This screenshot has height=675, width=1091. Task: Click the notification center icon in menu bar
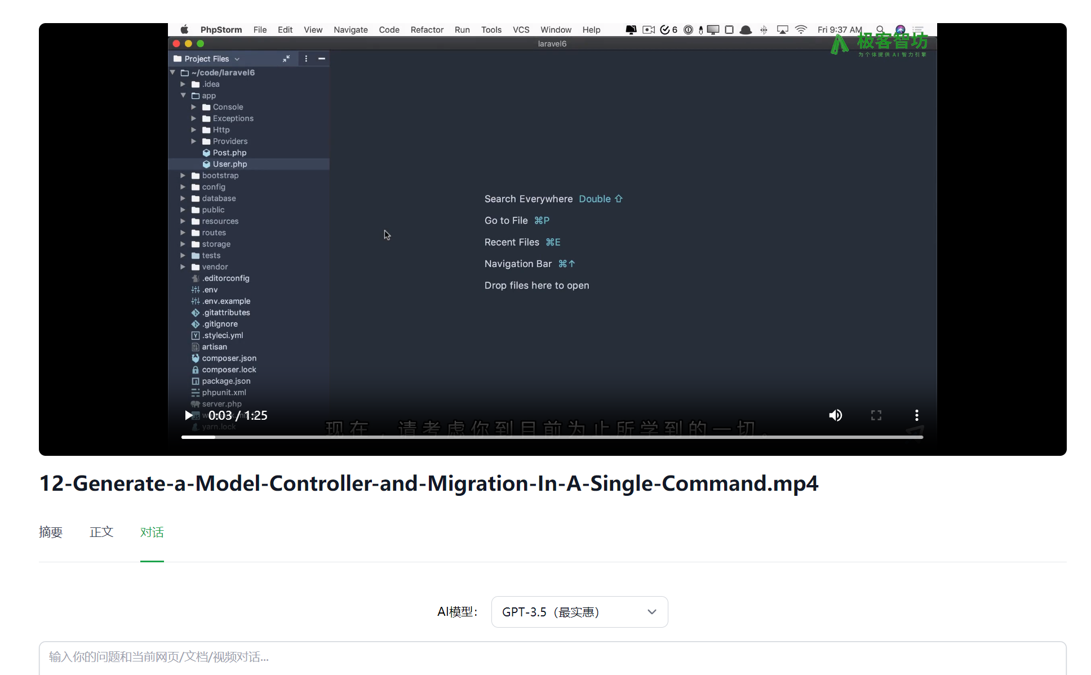918,30
